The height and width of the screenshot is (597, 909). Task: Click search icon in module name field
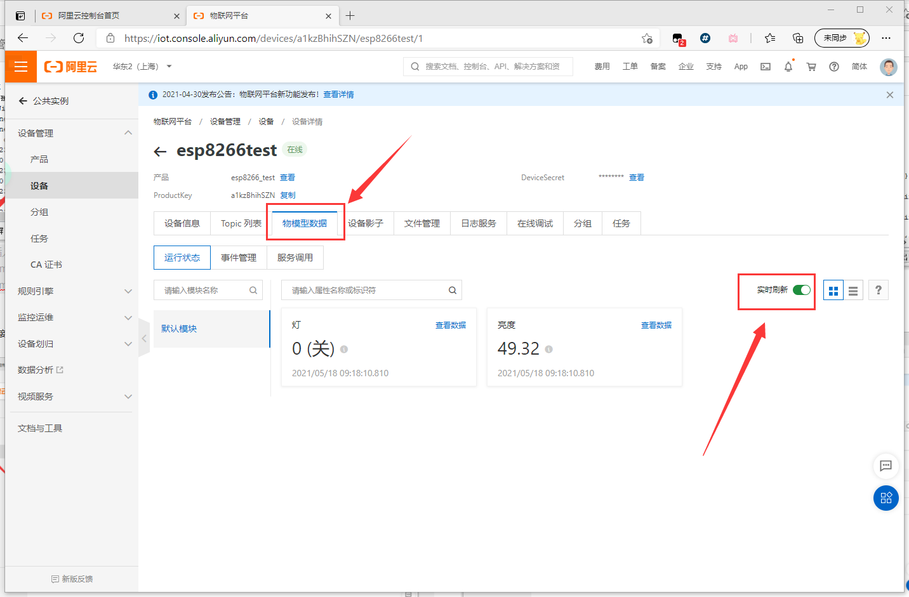point(253,290)
